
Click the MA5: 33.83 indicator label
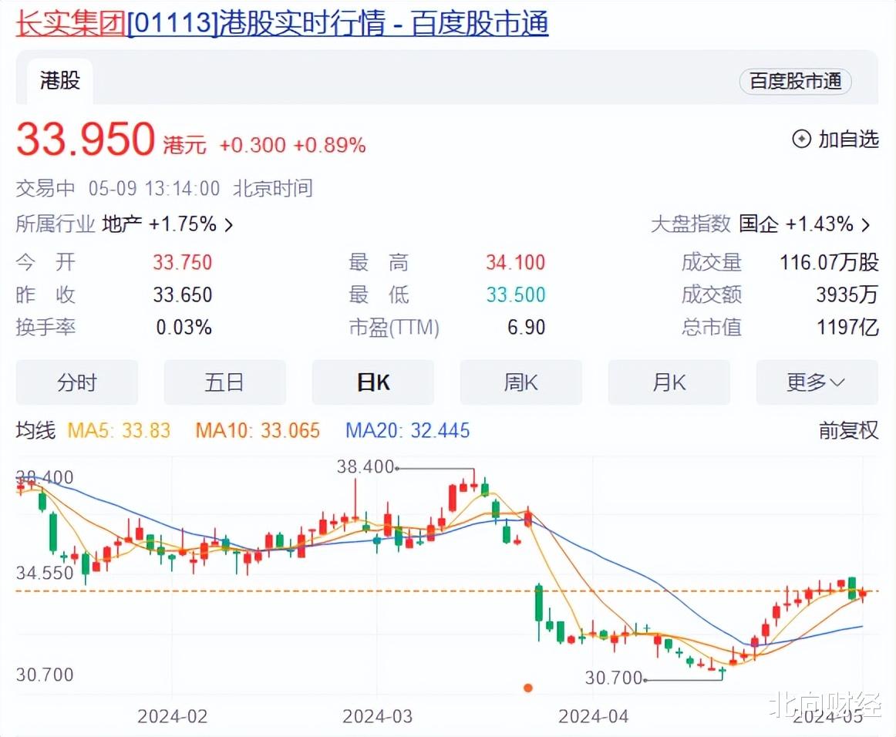point(119,430)
